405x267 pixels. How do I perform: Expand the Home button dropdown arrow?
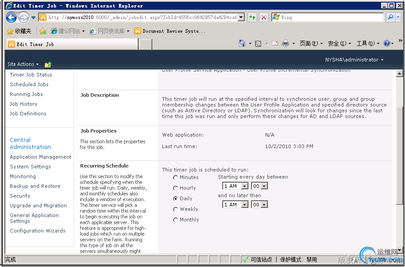click(x=250, y=44)
